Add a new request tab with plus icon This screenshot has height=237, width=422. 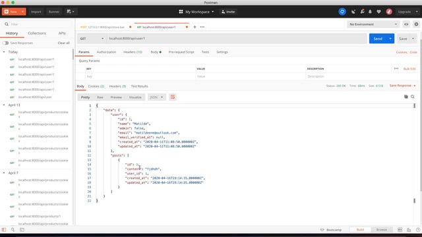(195, 27)
